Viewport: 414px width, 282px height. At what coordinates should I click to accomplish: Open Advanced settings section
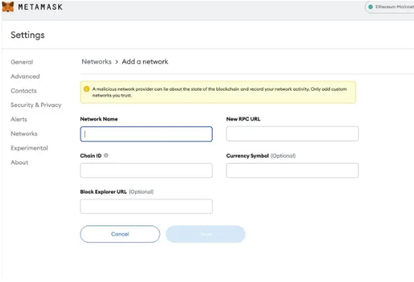click(x=25, y=77)
